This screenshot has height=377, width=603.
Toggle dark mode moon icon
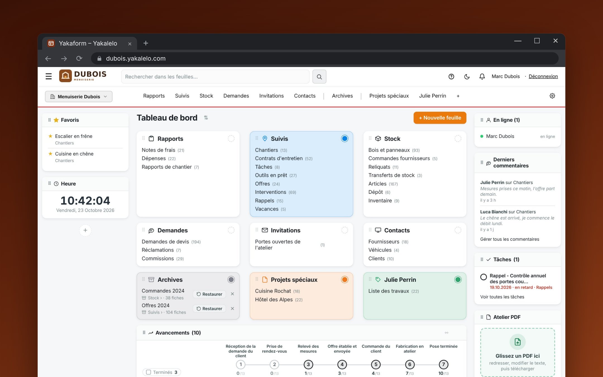pyautogui.click(x=467, y=77)
